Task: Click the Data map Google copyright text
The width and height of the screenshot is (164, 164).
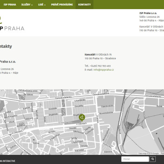Action: 149,154
